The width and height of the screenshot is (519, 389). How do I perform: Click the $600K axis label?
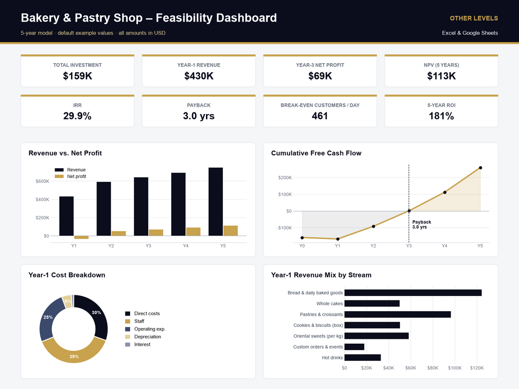[42, 181]
